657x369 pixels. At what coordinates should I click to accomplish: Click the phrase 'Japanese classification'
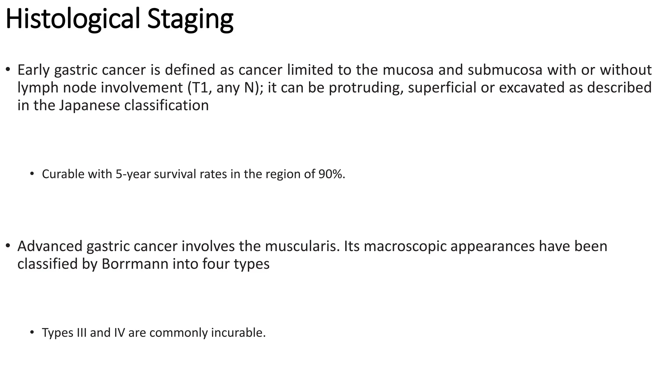tap(134, 105)
